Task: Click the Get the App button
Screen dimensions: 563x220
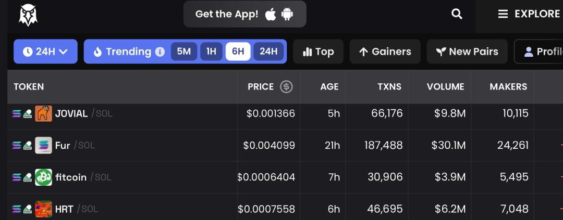Action: (244, 14)
